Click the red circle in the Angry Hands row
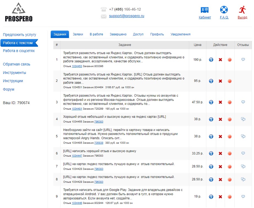Screen dimensions: 254x208 click(230, 137)
